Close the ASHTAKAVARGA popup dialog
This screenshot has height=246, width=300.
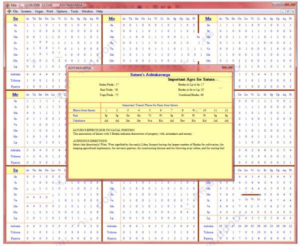tap(227, 67)
